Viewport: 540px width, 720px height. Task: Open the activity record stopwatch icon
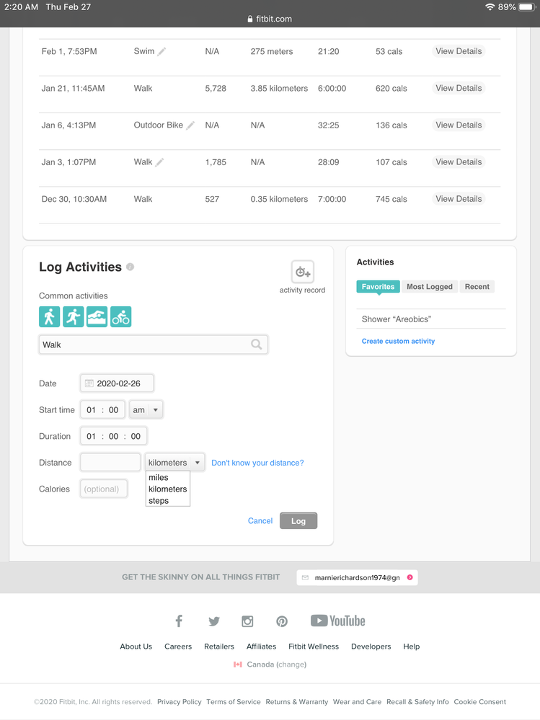(x=303, y=272)
